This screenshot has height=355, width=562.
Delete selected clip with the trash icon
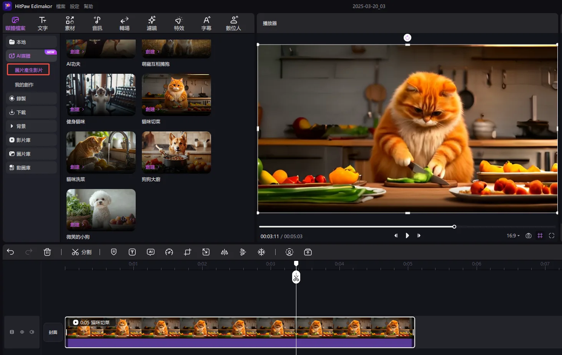(x=47, y=252)
